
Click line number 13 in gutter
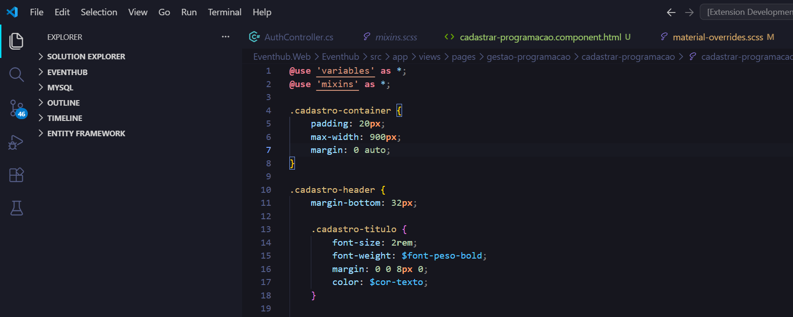[x=266, y=229]
